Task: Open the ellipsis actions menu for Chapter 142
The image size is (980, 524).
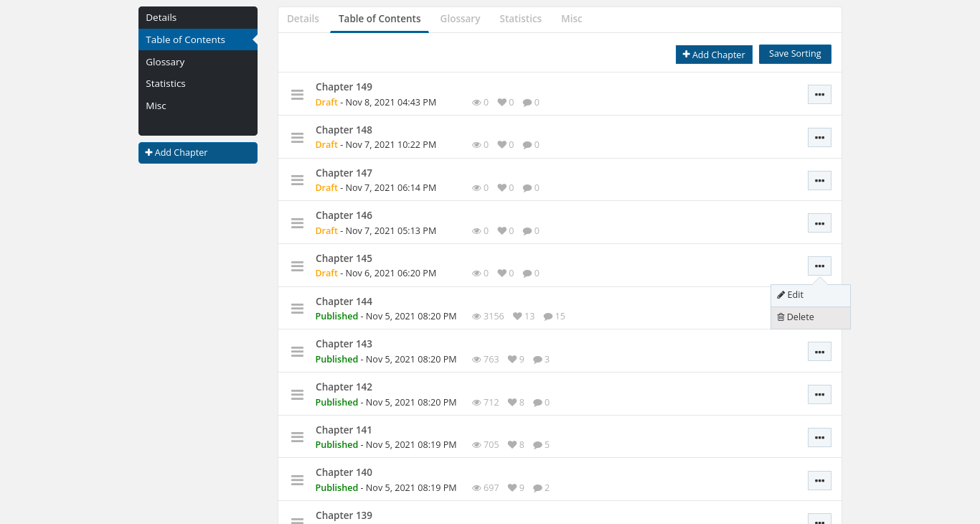Action: (819, 394)
